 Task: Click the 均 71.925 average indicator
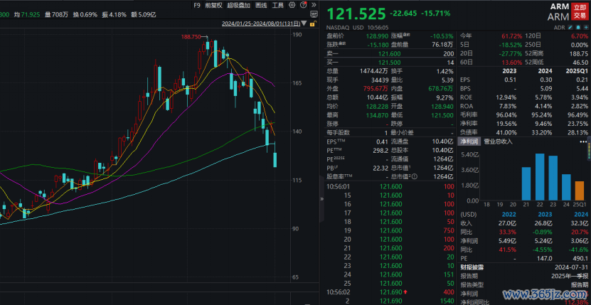coord(27,15)
